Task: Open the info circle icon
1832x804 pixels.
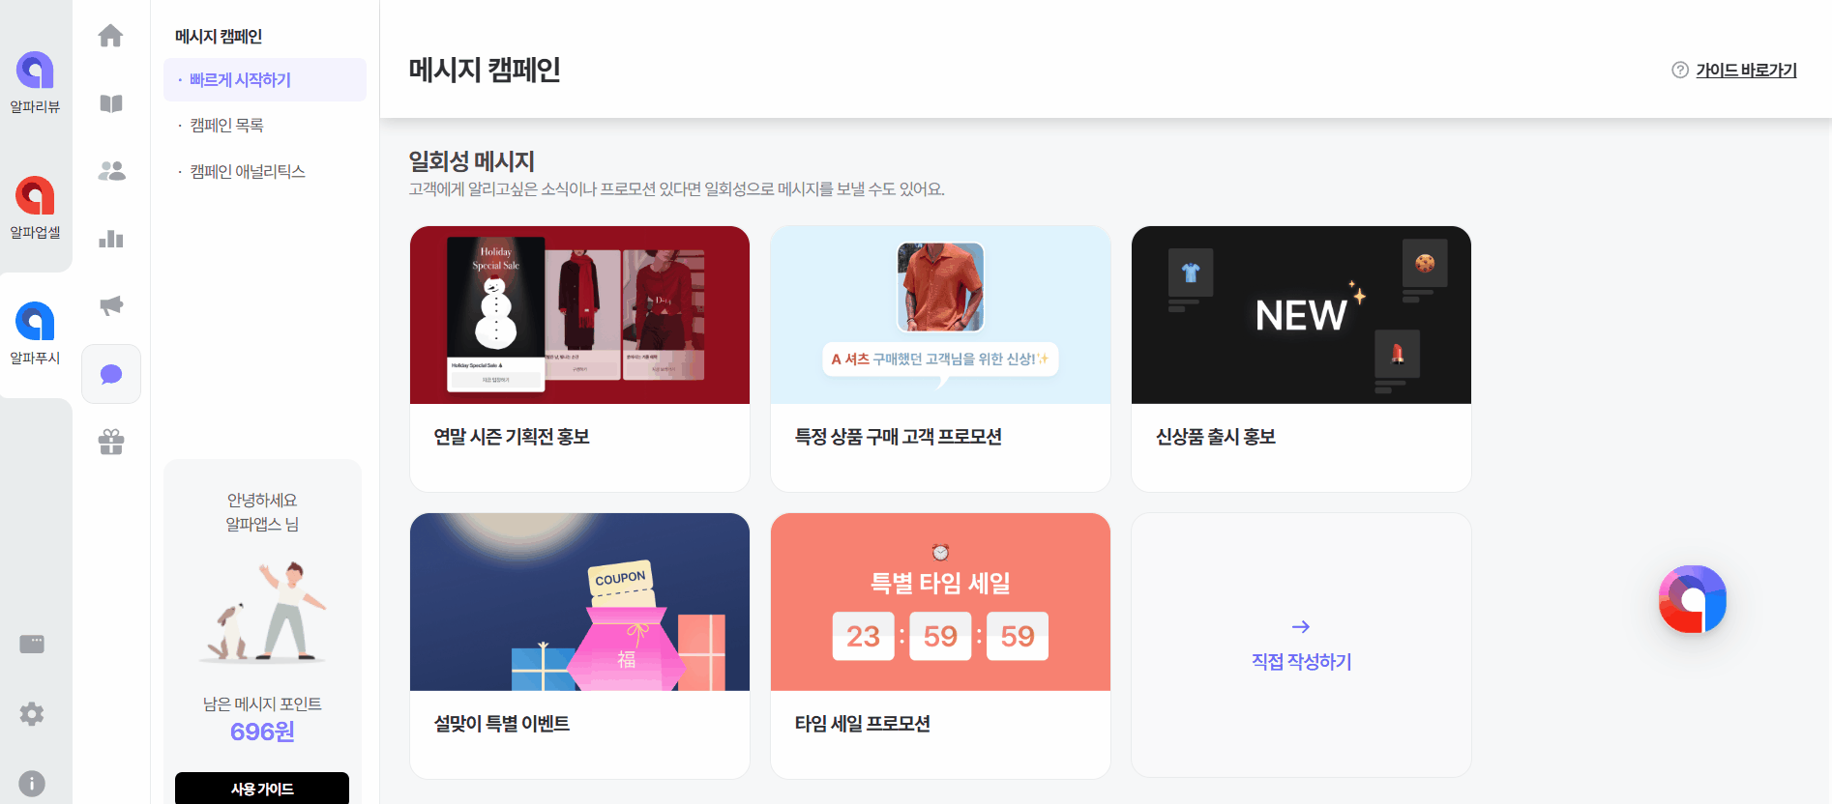Action: click(32, 783)
